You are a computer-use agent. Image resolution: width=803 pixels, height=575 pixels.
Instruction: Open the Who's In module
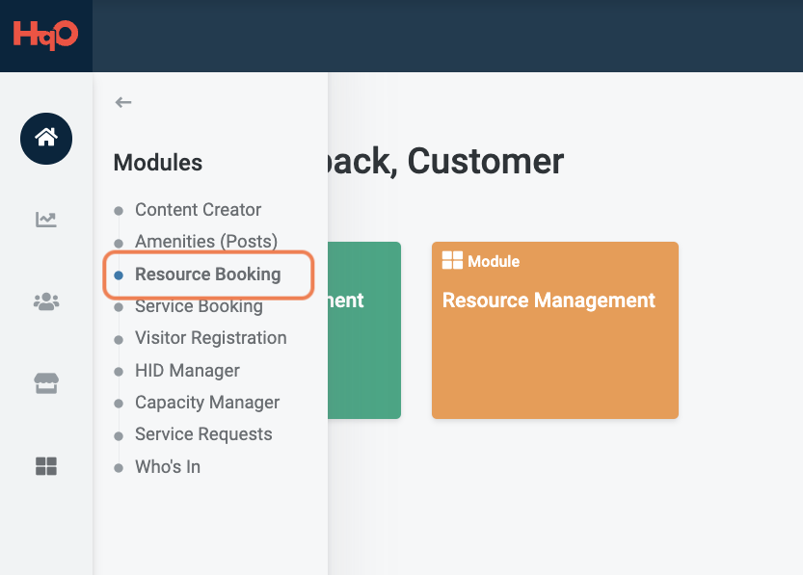coord(167,467)
